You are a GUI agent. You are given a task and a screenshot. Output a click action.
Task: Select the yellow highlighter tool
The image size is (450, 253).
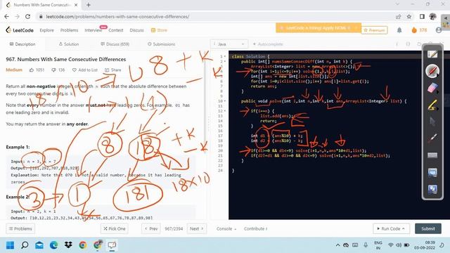point(432,105)
